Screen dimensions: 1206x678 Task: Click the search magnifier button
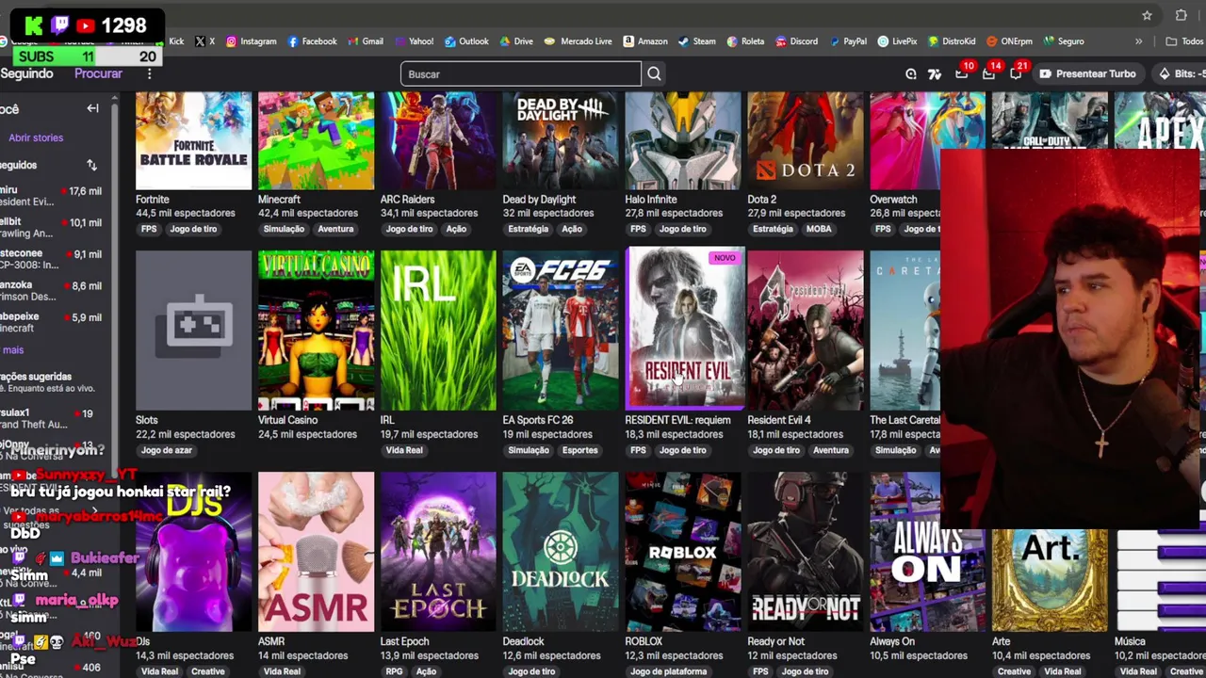coord(654,73)
